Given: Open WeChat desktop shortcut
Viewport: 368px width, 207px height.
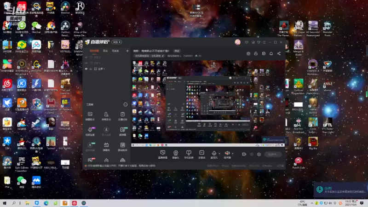Looking at the screenshot, I should 36,27.
